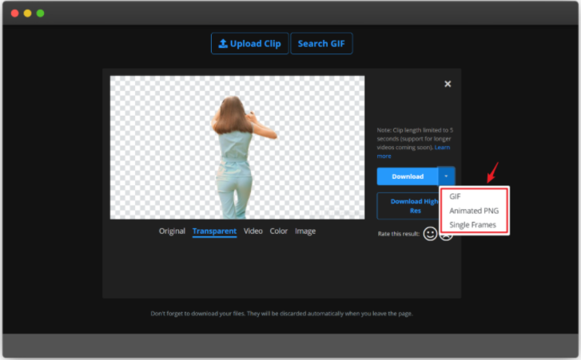Image resolution: width=581 pixels, height=360 pixels.
Task: Follow the Learn more link
Action: pos(442,148)
